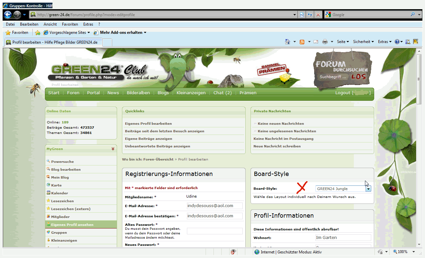Image resolution: width=425 pixels, height=258 pixels.
Task: Click the shopping cart Sammel Prämien icon
Action: tap(285, 78)
